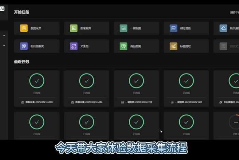Open the 图案裁剪 green crop icon

(x=74, y=28)
